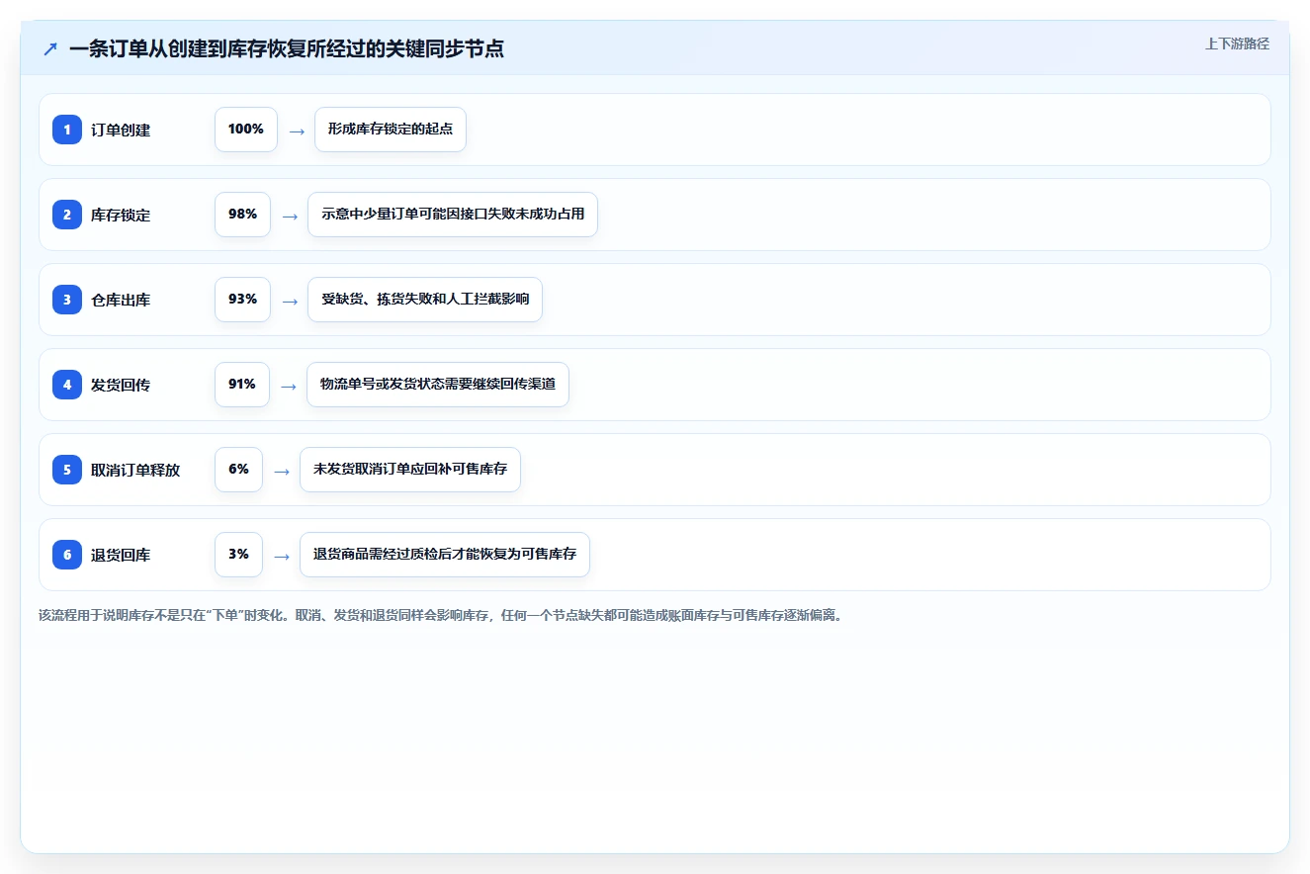This screenshot has width=1310, height=874.
Task: Select step badge 3 for 仓库出库
Action: click(67, 300)
